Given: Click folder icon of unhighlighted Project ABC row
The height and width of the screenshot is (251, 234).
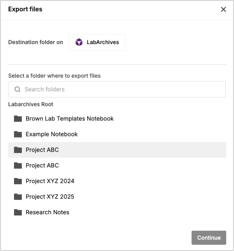Looking at the screenshot, I should [18, 165].
